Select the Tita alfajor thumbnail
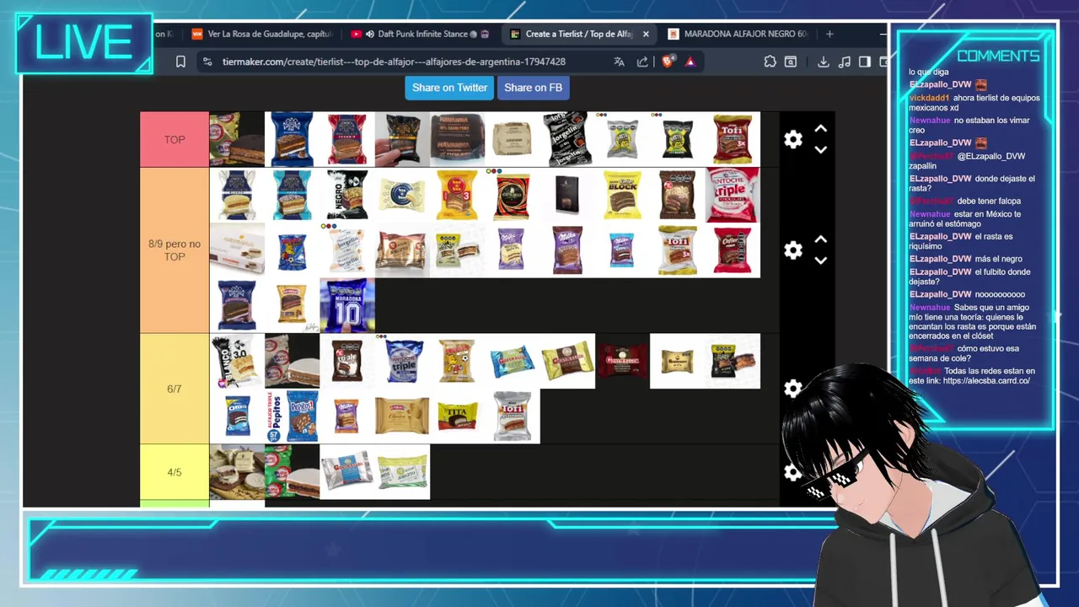 click(457, 416)
